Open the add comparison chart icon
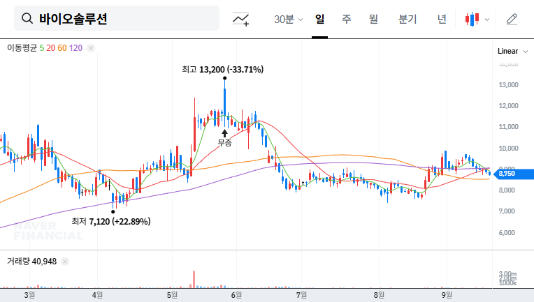The image size is (534, 302). click(241, 20)
